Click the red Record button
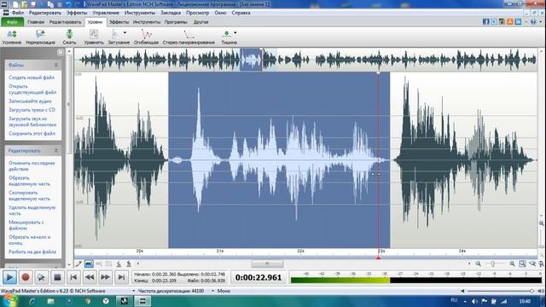This screenshot has width=546, height=307. 26,277
